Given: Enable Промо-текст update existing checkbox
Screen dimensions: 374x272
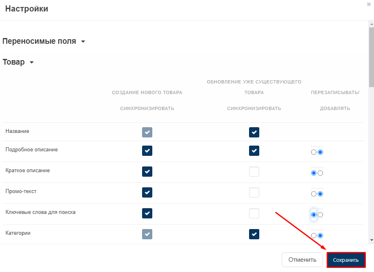Looking at the screenshot, I should [x=254, y=192].
